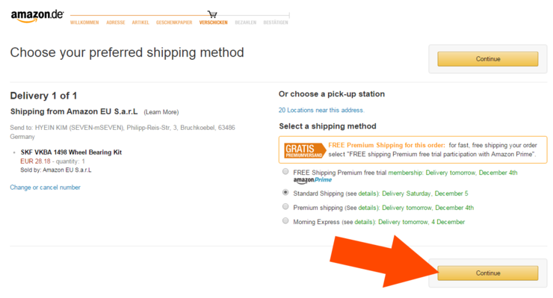Click the Amazon Prime logo
Screen dimensions: 553x298
312,180
